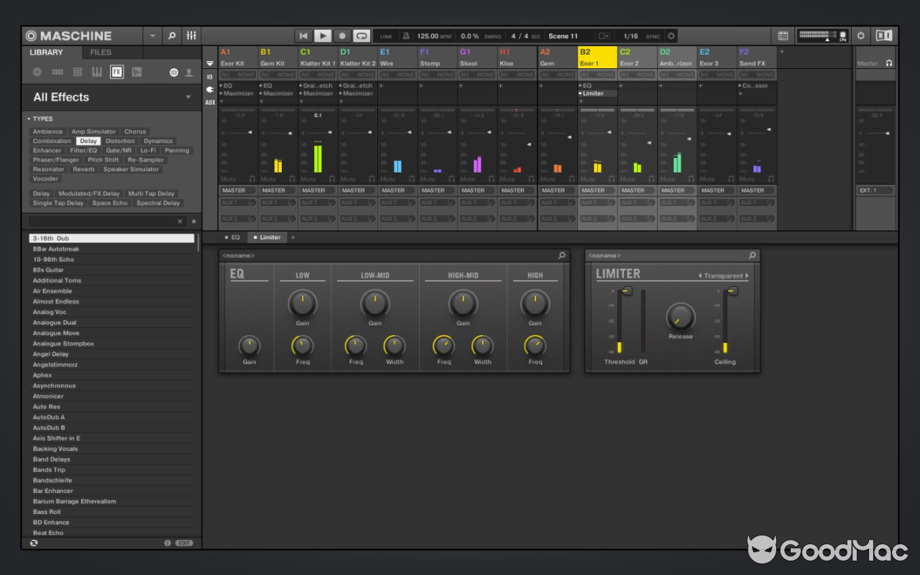The image size is (920, 575).
Task: Select the Samples category icon in Library
Action: (137, 72)
